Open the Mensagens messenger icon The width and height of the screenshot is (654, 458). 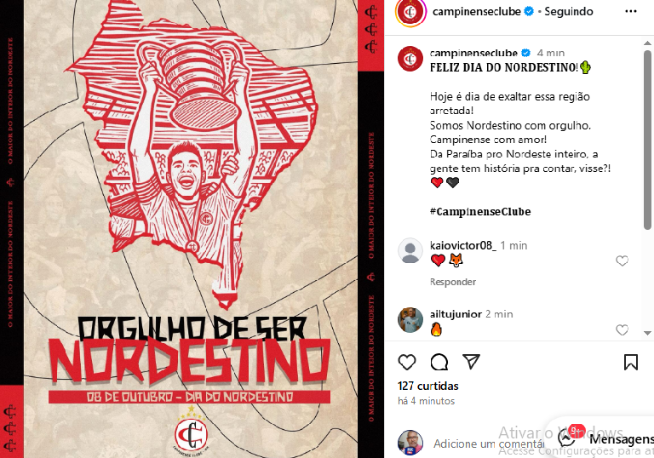click(x=567, y=438)
